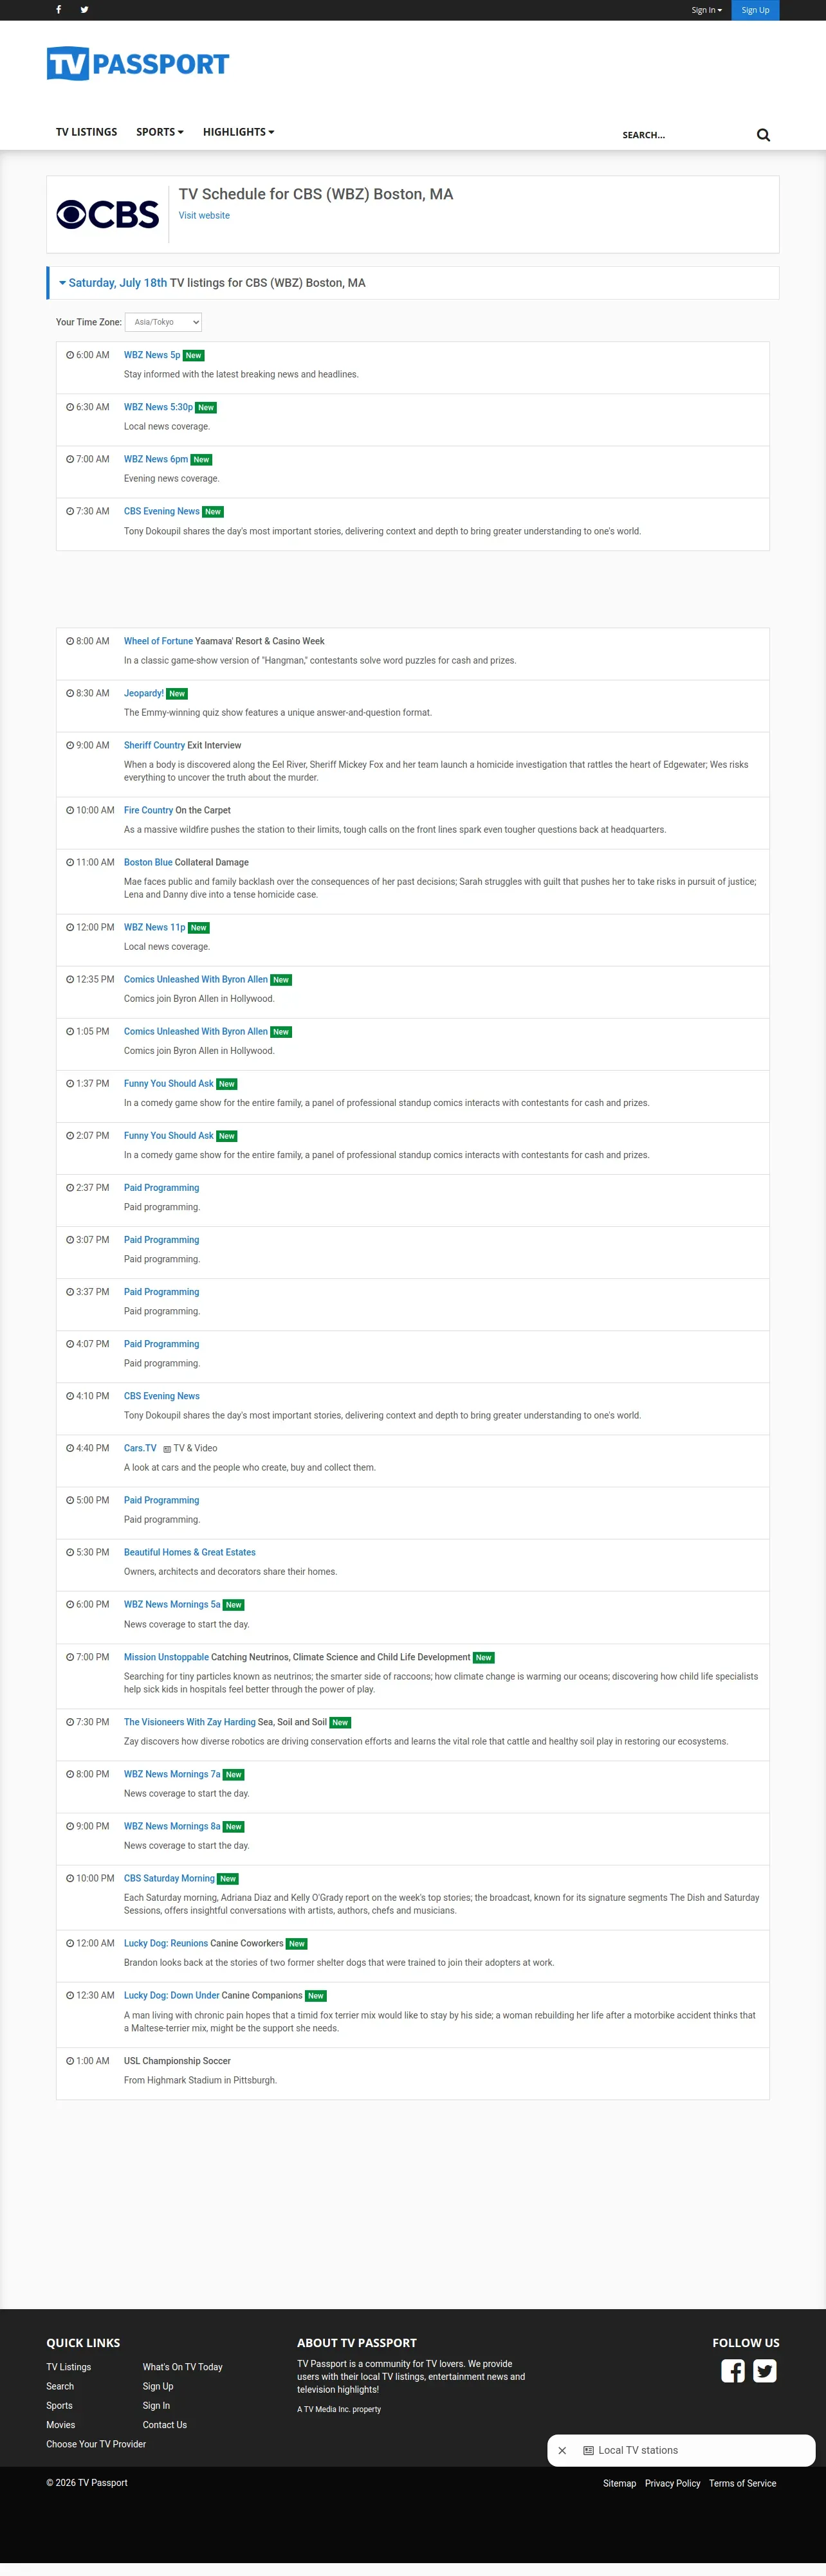Open the Mission Unstoppable listing
Image resolution: width=826 pixels, height=2576 pixels.
coord(166,1657)
